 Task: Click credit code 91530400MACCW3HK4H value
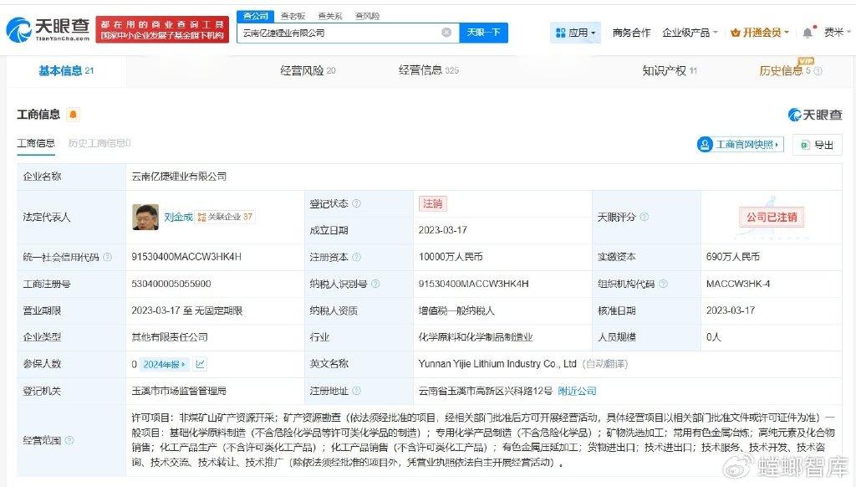[x=186, y=257]
